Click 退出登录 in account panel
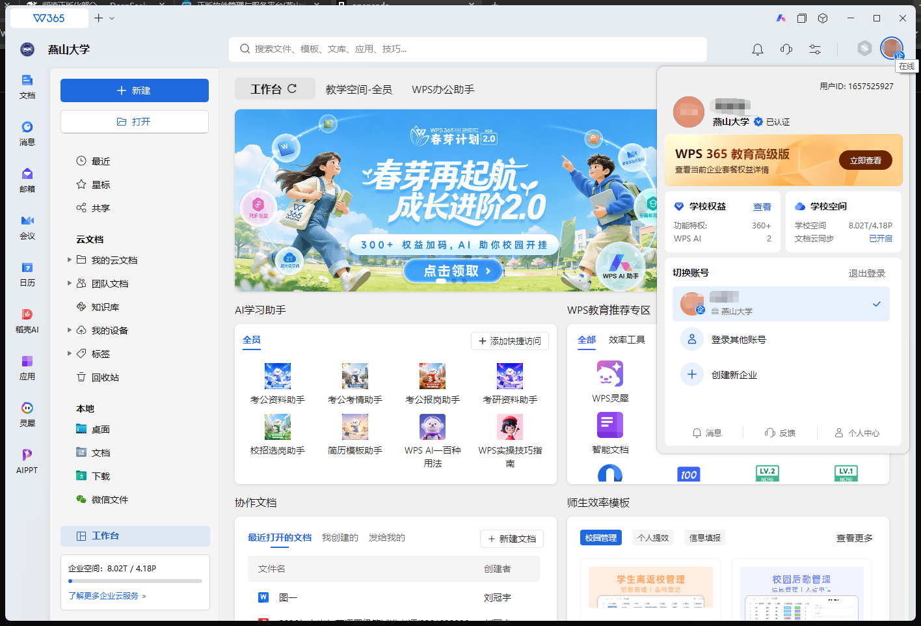This screenshot has width=921, height=626. click(867, 273)
